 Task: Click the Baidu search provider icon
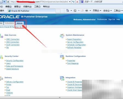click(x=82, y=2)
